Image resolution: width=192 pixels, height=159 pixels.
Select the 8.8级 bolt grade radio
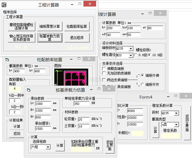point(136,55)
